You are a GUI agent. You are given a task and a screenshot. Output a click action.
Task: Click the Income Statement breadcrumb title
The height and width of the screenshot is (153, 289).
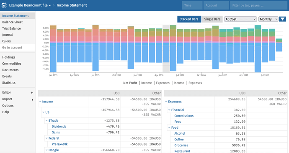72,5
